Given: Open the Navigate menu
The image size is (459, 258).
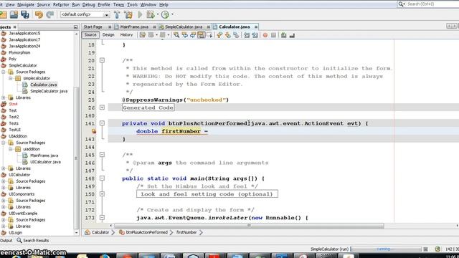Looking at the screenshot, I should click(x=26, y=5).
